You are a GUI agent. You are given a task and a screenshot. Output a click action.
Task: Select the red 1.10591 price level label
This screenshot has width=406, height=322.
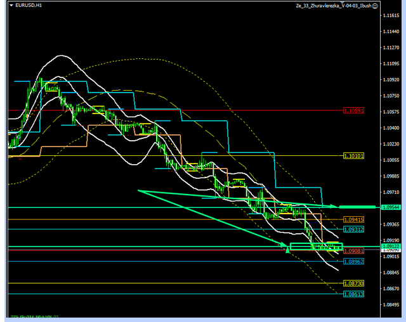click(353, 110)
